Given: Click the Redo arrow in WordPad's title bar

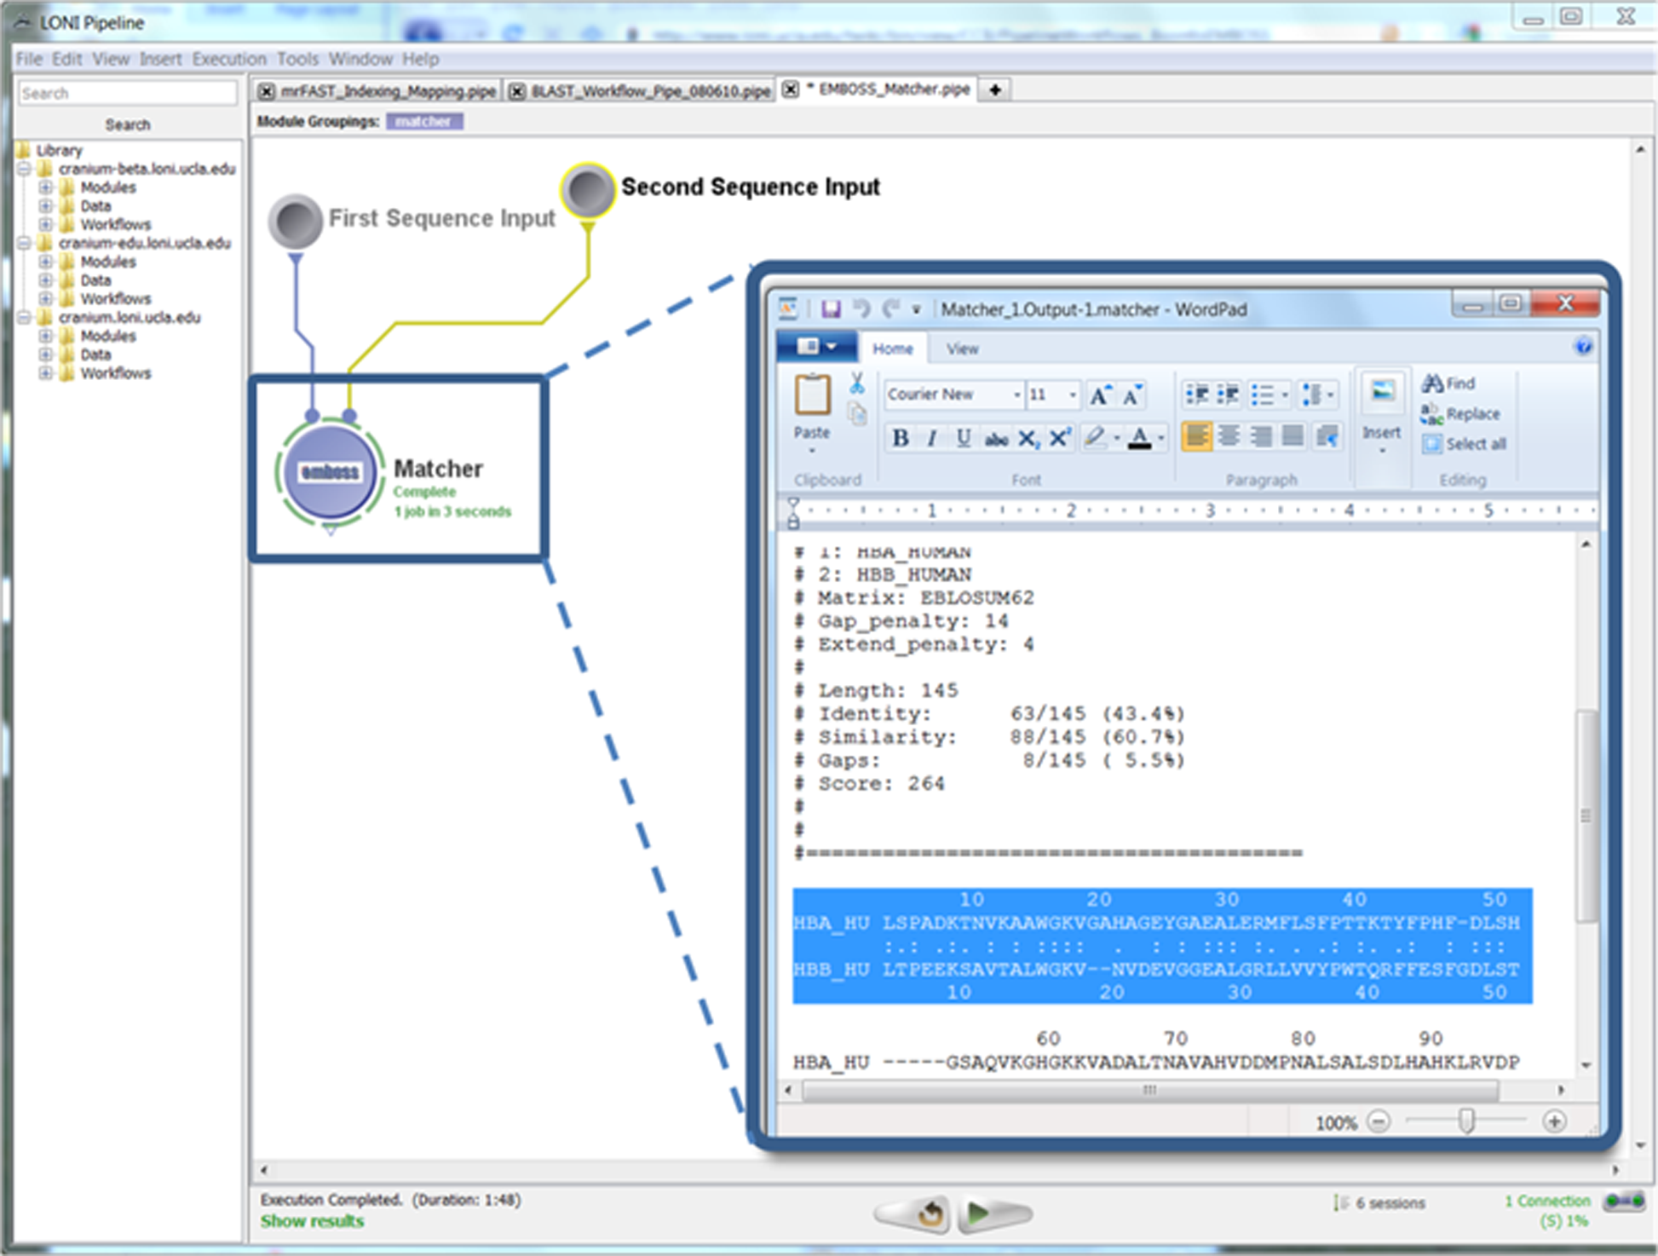Looking at the screenshot, I should point(891,308).
